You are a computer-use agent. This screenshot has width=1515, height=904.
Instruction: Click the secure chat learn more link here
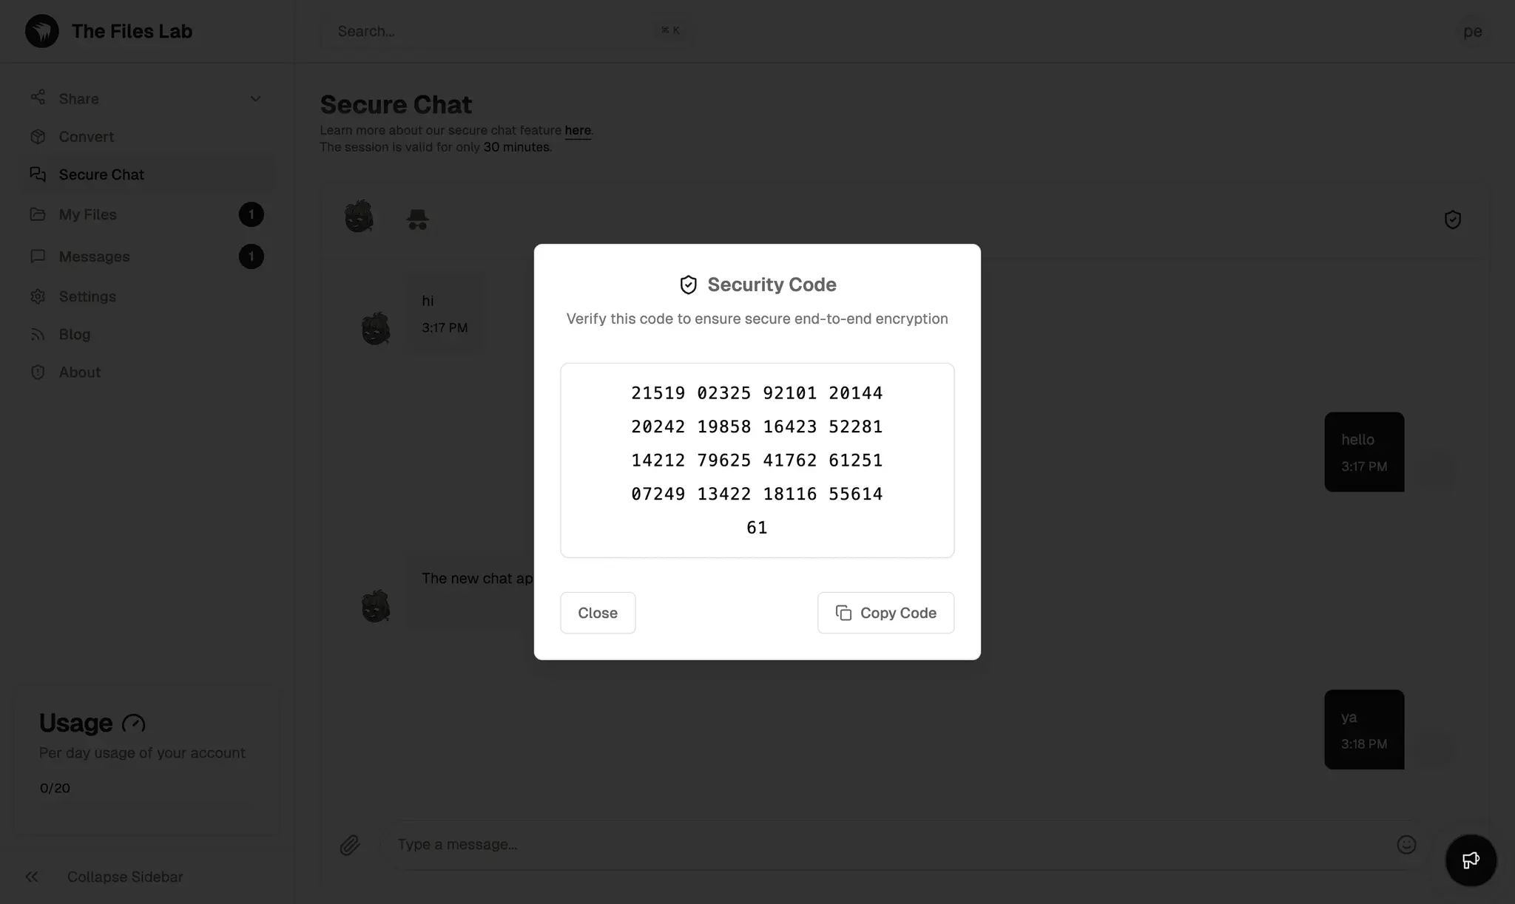pyautogui.click(x=577, y=130)
